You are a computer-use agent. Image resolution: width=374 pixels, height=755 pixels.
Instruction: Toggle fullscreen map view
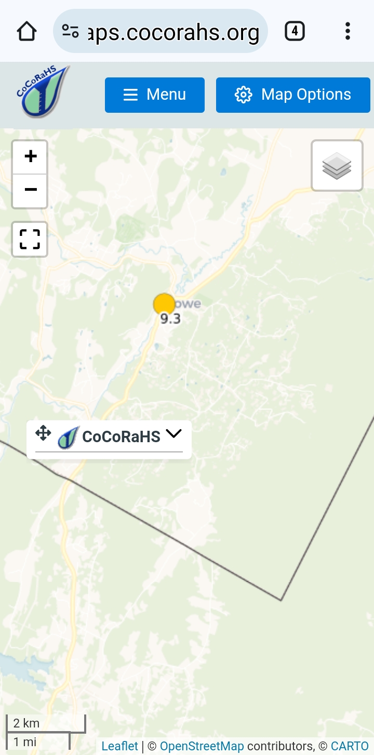tap(30, 240)
